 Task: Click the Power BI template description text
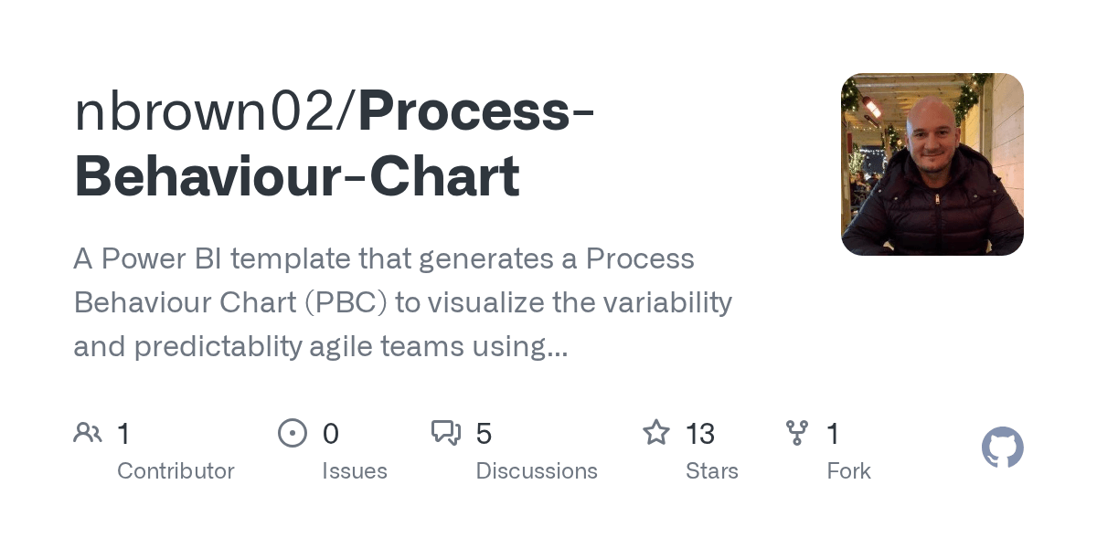(402, 302)
